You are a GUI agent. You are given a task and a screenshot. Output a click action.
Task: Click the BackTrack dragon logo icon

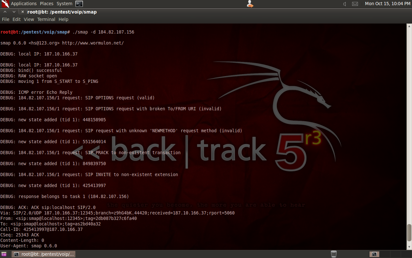click(5, 4)
